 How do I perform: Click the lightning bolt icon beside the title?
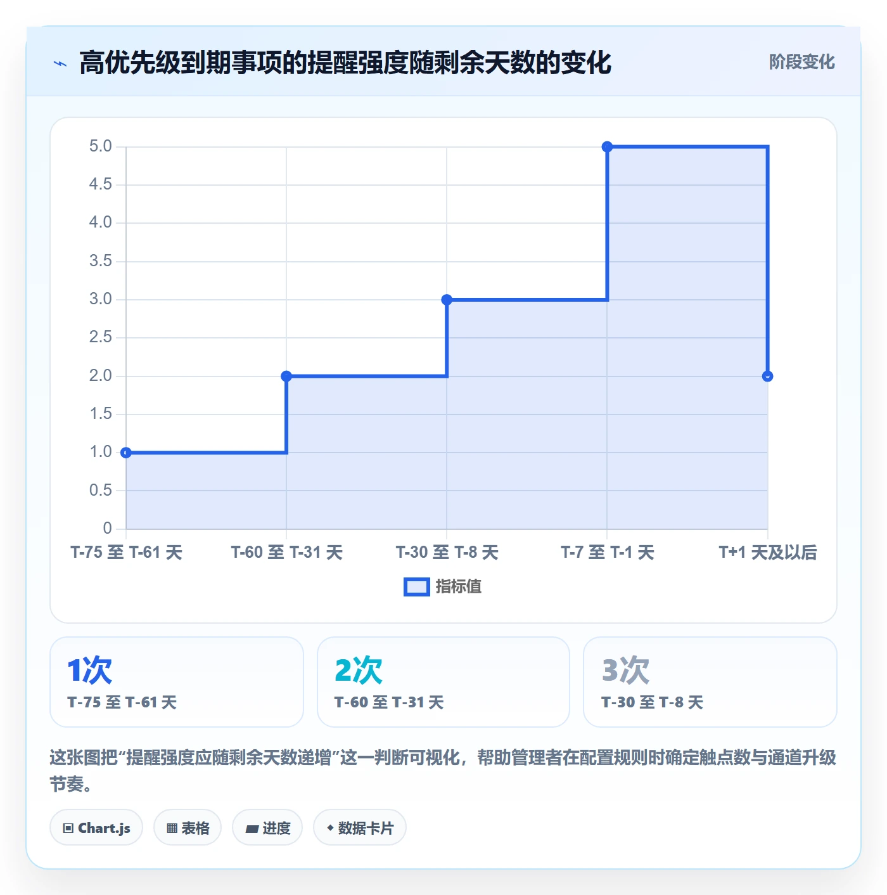(x=60, y=63)
